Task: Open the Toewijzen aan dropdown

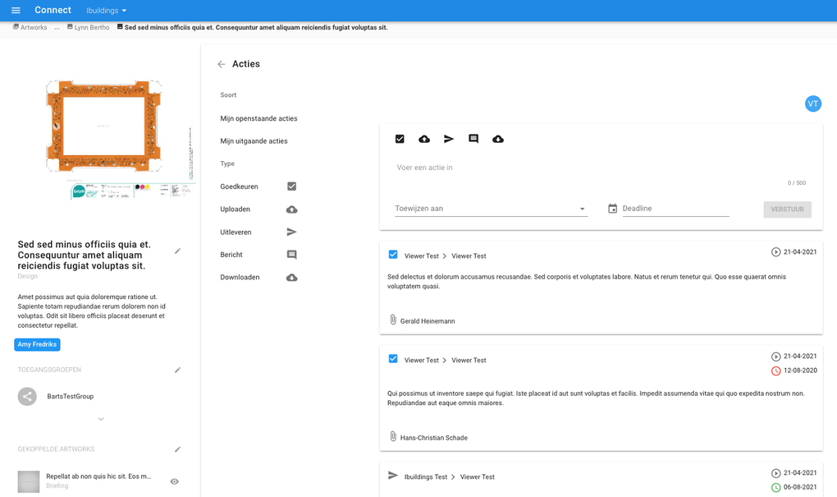Action: pos(491,209)
